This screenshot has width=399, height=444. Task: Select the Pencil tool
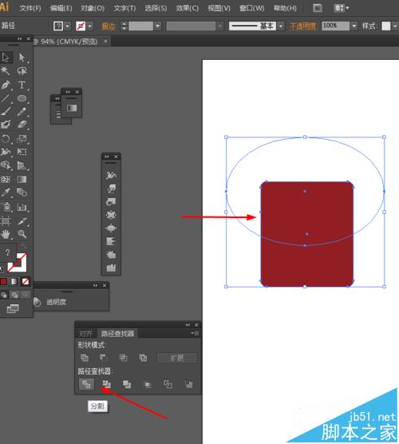tap(22, 112)
